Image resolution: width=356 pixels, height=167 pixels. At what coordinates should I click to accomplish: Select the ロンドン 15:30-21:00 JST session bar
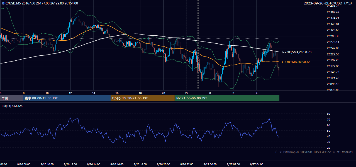(143, 98)
